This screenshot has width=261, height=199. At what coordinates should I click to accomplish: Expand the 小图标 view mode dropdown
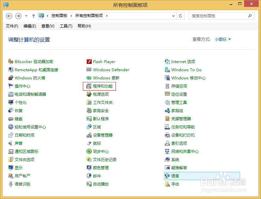tap(223, 39)
